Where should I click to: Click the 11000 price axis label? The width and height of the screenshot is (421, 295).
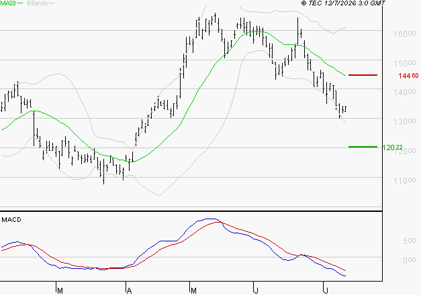point(405,180)
